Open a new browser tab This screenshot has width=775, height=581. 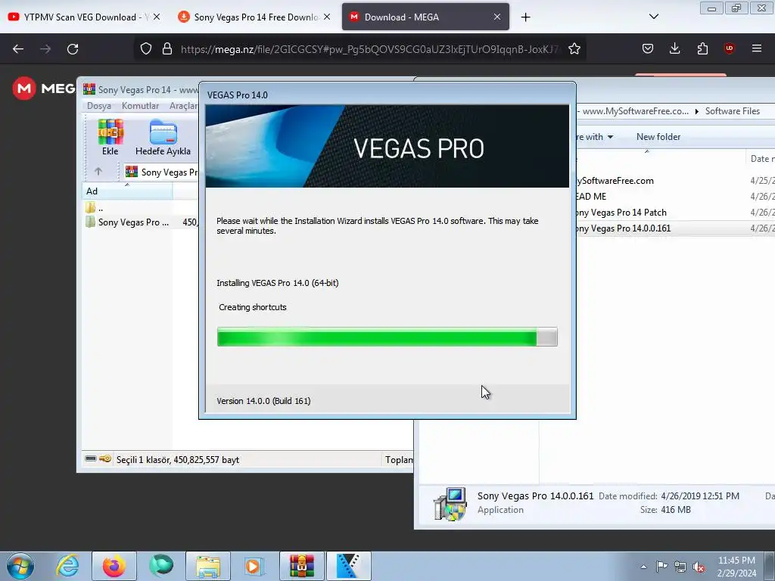[525, 17]
